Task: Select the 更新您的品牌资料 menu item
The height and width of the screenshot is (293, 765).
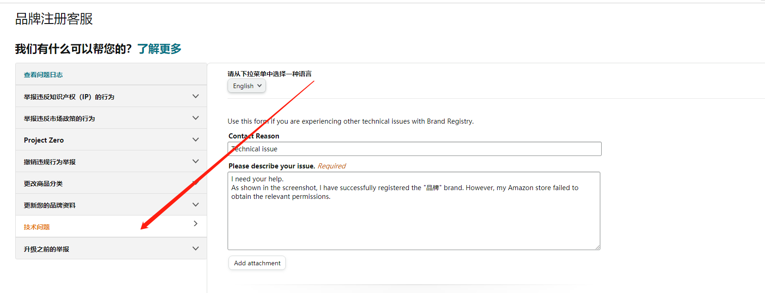Action: click(111, 205)
